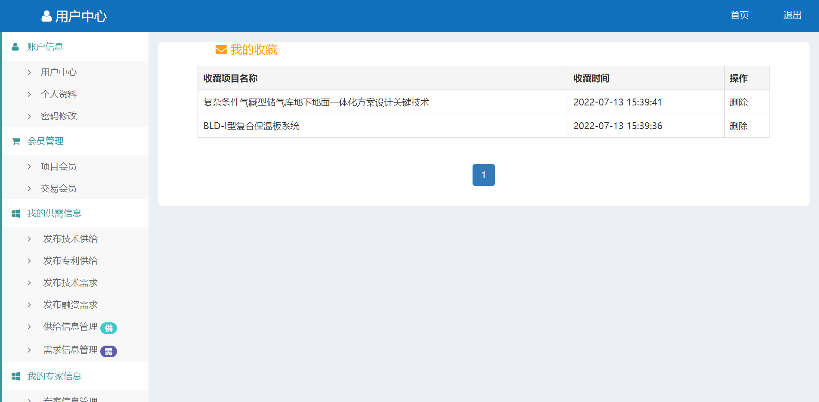Open 交易会员 page

coord(59,189)
